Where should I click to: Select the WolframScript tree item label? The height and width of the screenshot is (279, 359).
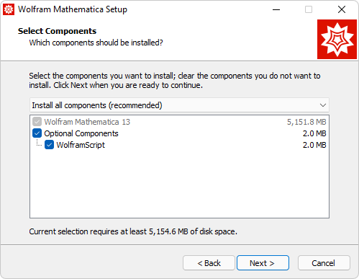pyautogui.click(x=81, y=145)
